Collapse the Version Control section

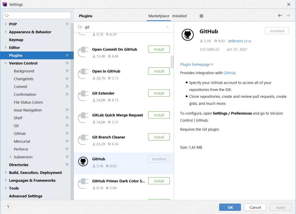pyautogui.click(x=6, y=63)
